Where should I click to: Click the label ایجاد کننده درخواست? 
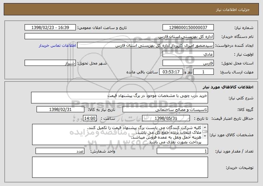click(234, 46)
